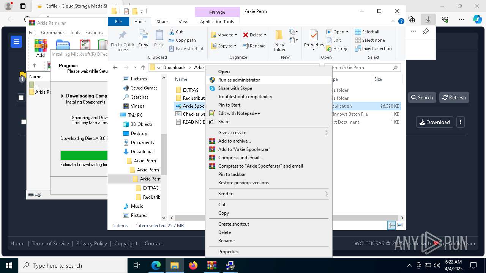The width and height of the screenshot is (486, 273).
Task: Click the Gofile Refresh button
Action: click(454, 97)
